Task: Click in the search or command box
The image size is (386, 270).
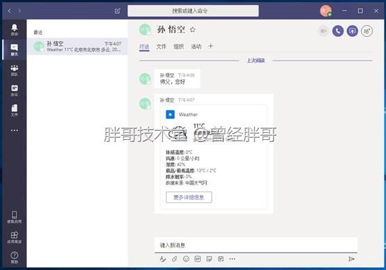Action: coord(193,11)
